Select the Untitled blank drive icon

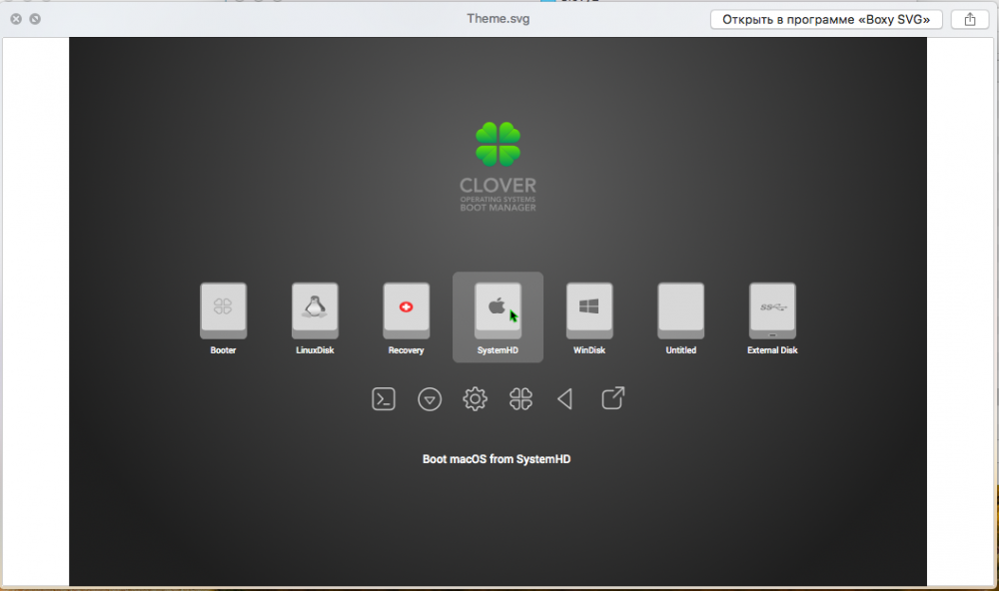pos(681,310)
